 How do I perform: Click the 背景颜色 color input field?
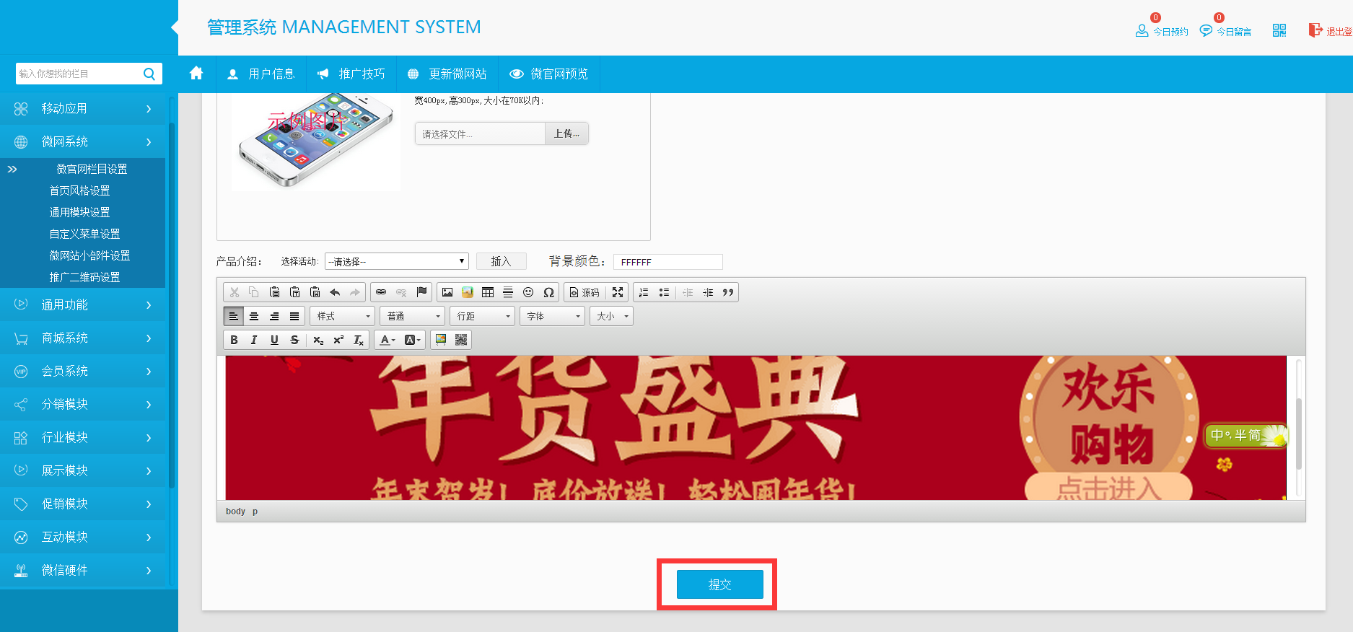[667, 262]
